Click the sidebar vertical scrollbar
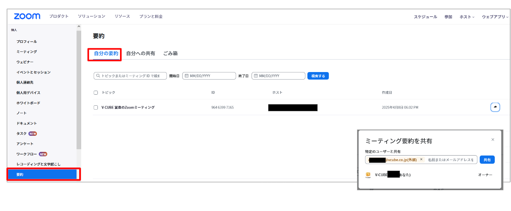Viewport: 511px width, 211px height. (x=78, y=89)
